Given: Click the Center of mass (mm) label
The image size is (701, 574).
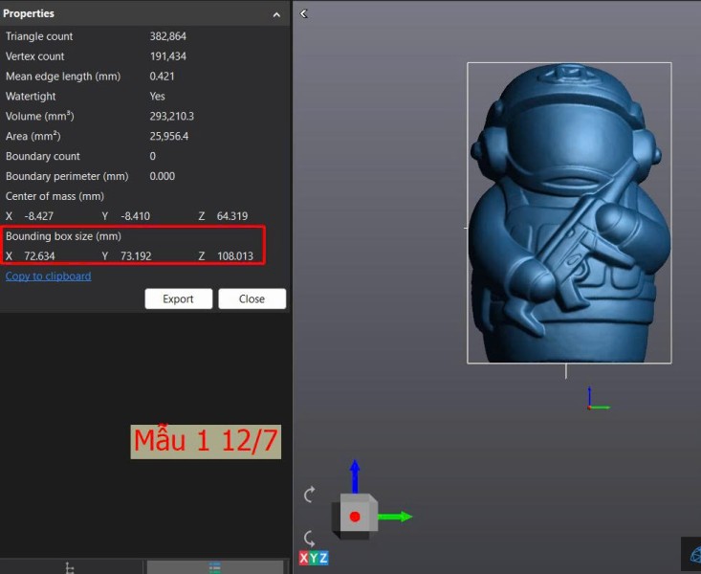Looking at the screenshot, I should 55,196.
